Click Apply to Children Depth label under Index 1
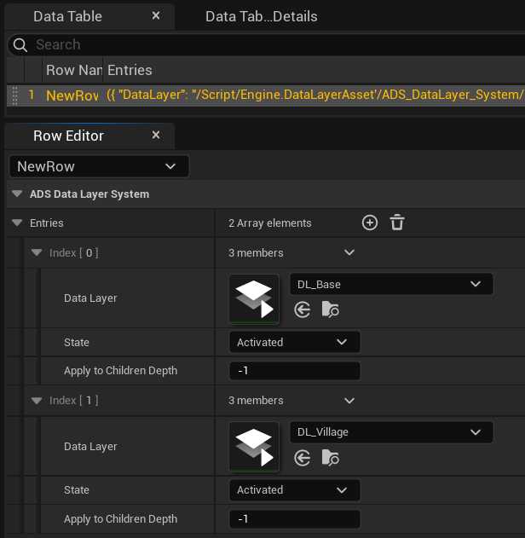 point(121,519)
